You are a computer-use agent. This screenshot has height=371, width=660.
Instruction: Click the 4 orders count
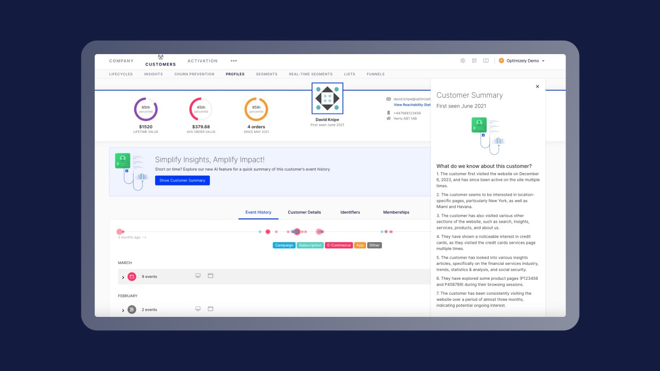click(256, 127)
